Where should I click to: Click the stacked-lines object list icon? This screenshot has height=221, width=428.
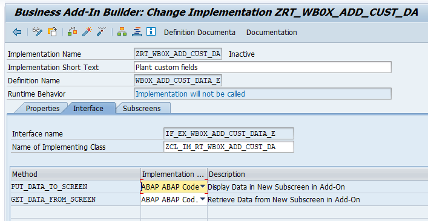pos(136,32)
